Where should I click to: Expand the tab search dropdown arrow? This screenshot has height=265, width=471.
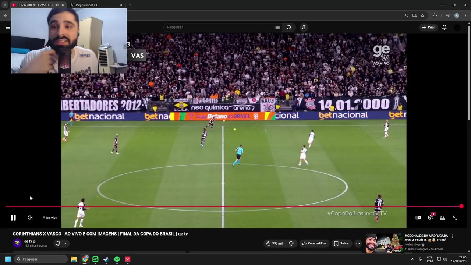5,5
